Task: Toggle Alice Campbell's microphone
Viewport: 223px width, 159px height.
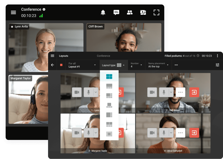Action: pyautogui.click(x=164, y=133)
